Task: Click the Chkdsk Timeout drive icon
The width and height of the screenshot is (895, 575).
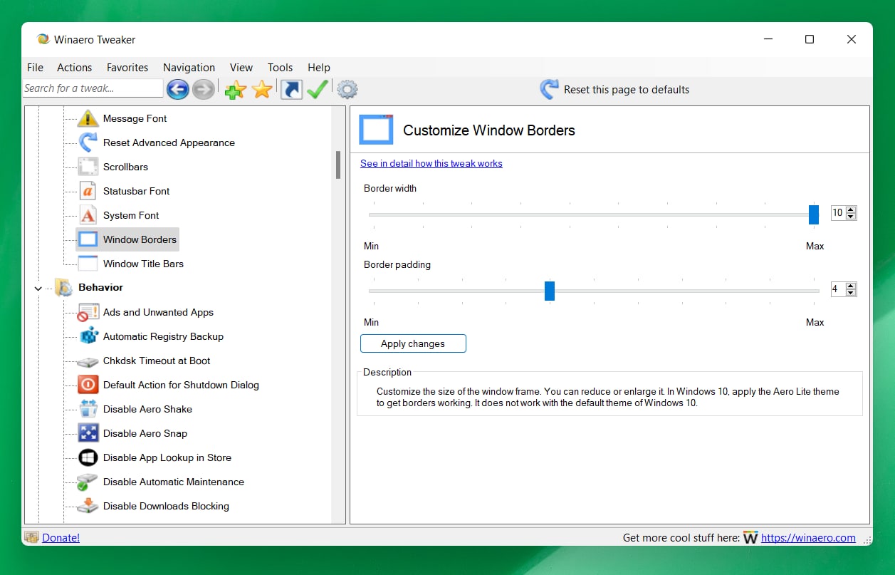Action: [88, 361]
